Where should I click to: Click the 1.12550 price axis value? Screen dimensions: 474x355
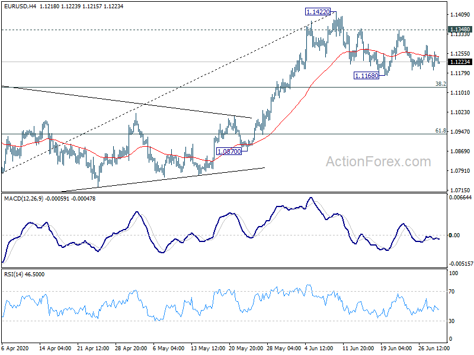tap(460, 54)
